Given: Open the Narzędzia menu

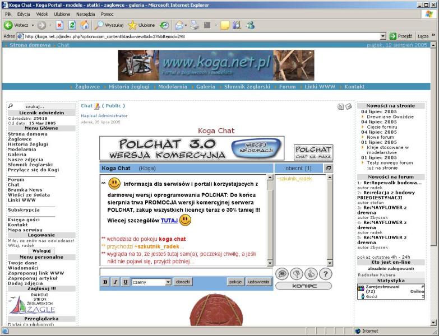Looking at the screenshot, I should click(85, 14).
